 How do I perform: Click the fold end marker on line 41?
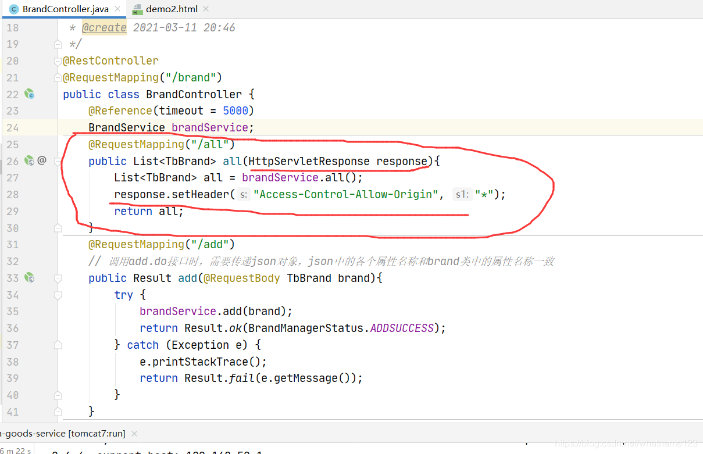58,412
